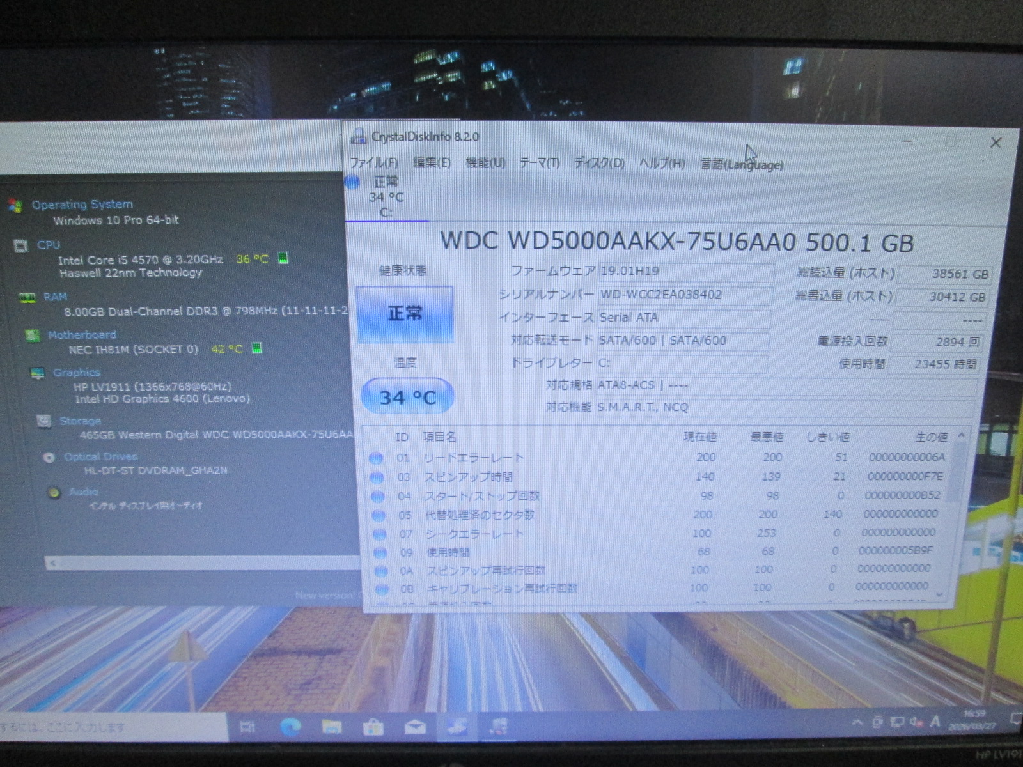Show hidden system tray icons
This screenshot has height=767, width=1023.
click(x=857, y=723)
